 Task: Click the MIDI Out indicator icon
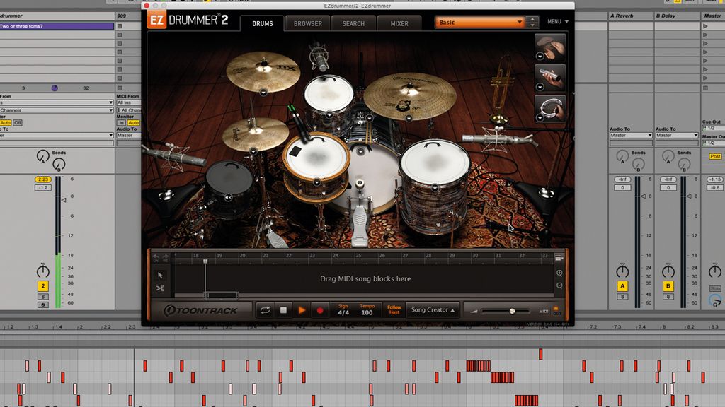[556, 311]
